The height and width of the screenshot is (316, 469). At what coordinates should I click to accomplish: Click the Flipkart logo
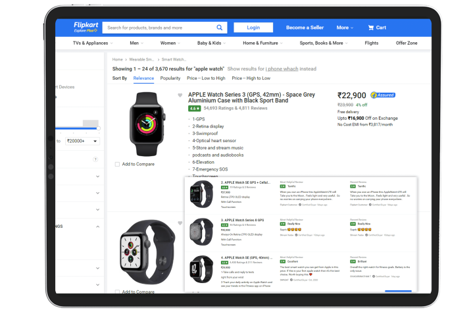click(x=86, y=27)
